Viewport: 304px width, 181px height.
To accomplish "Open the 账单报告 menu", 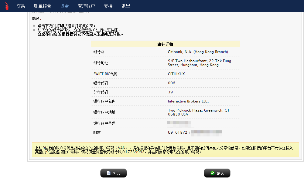I will point(43,6).
